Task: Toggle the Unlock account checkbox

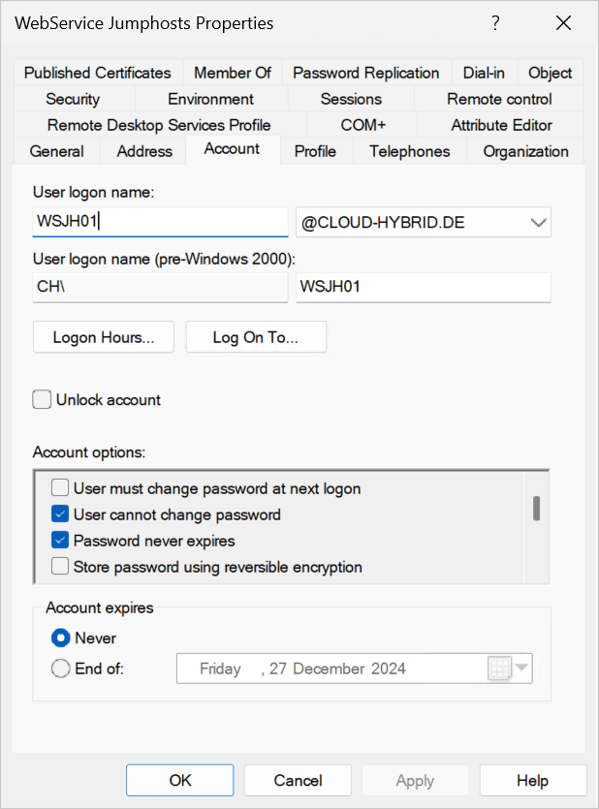Action: tap(42, 400)
